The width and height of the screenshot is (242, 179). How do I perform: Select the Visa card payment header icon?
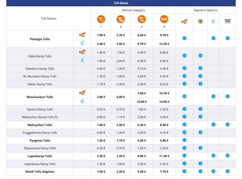228,21
